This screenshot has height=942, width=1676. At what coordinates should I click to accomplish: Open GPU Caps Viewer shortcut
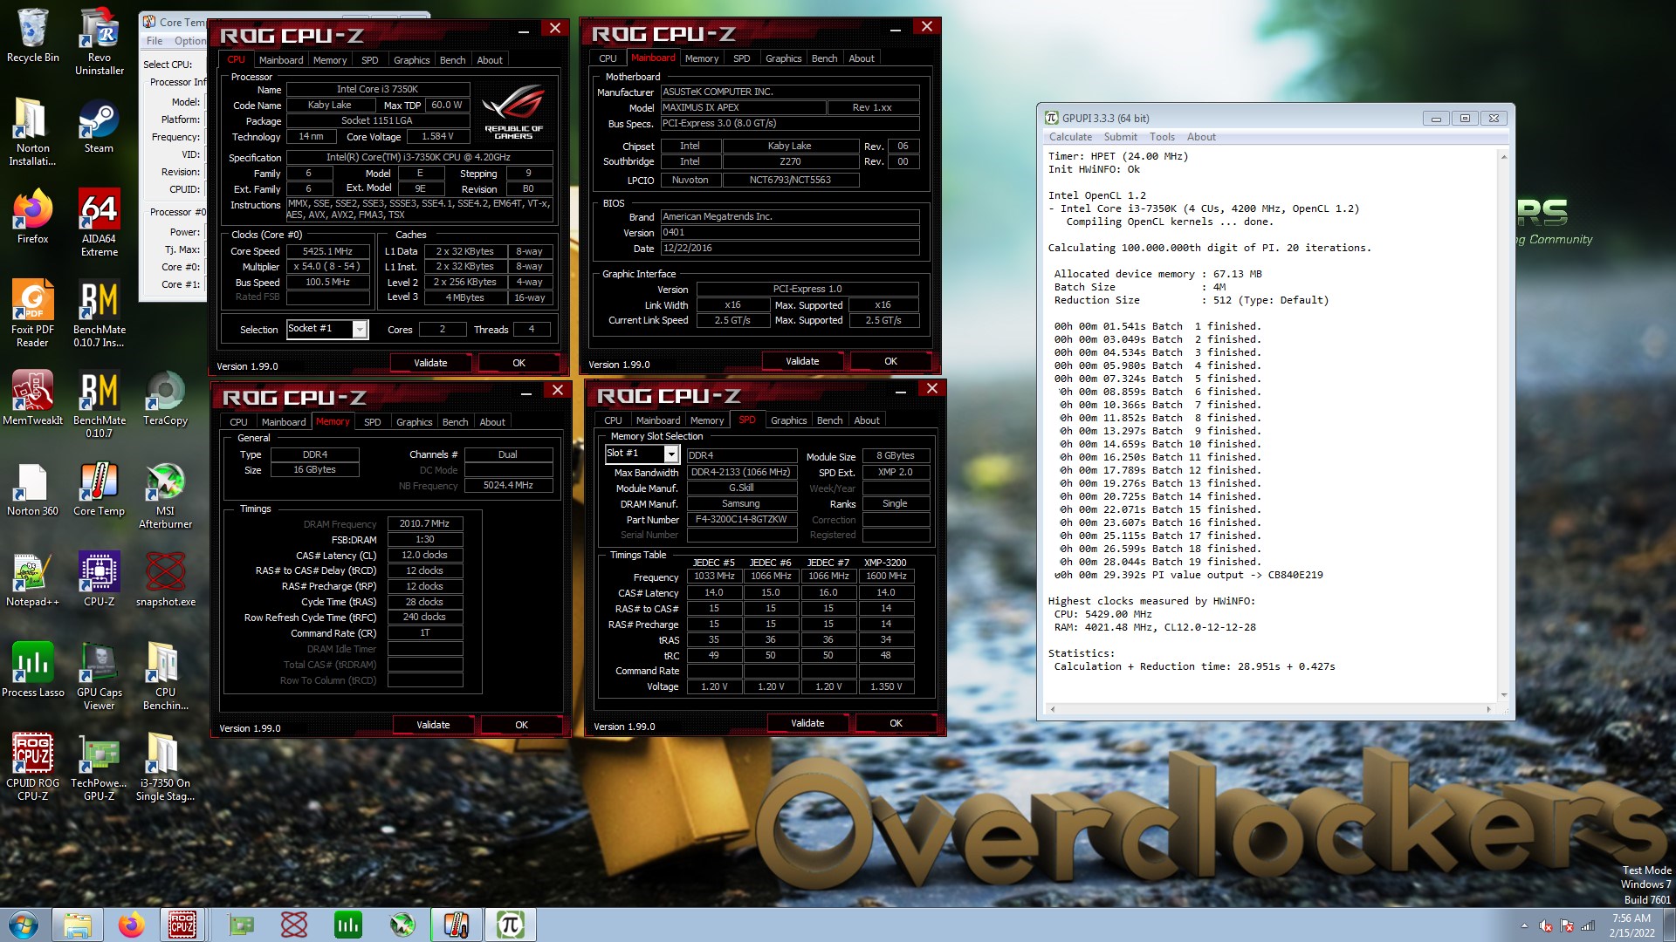click(x=100, y=676)
